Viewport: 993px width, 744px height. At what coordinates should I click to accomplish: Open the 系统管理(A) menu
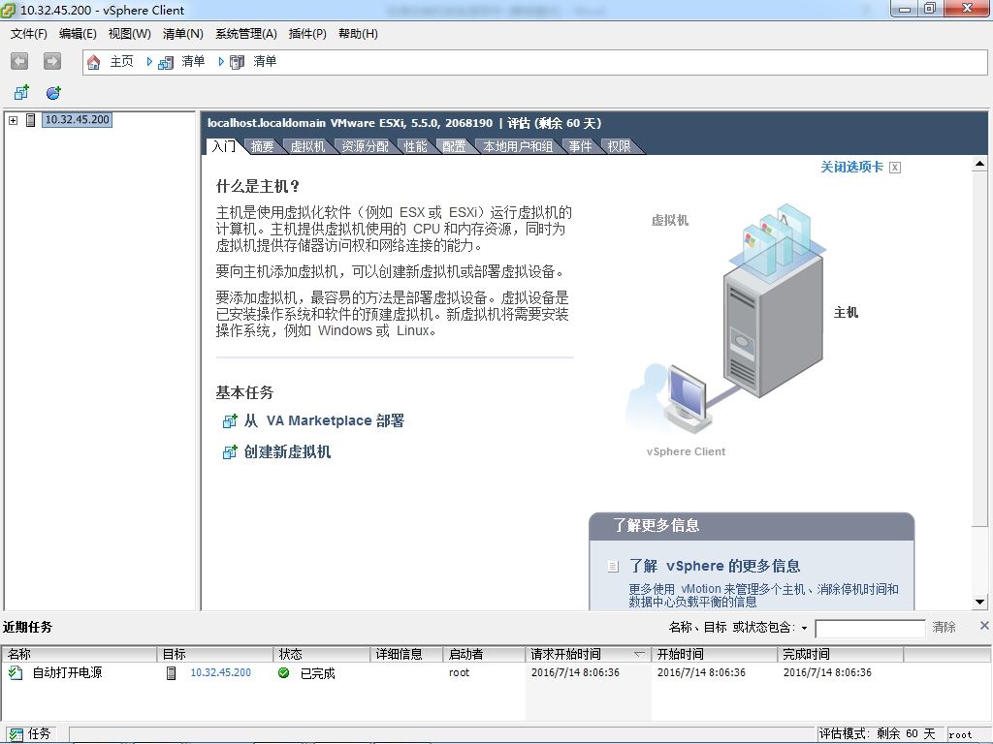(245, 34)
